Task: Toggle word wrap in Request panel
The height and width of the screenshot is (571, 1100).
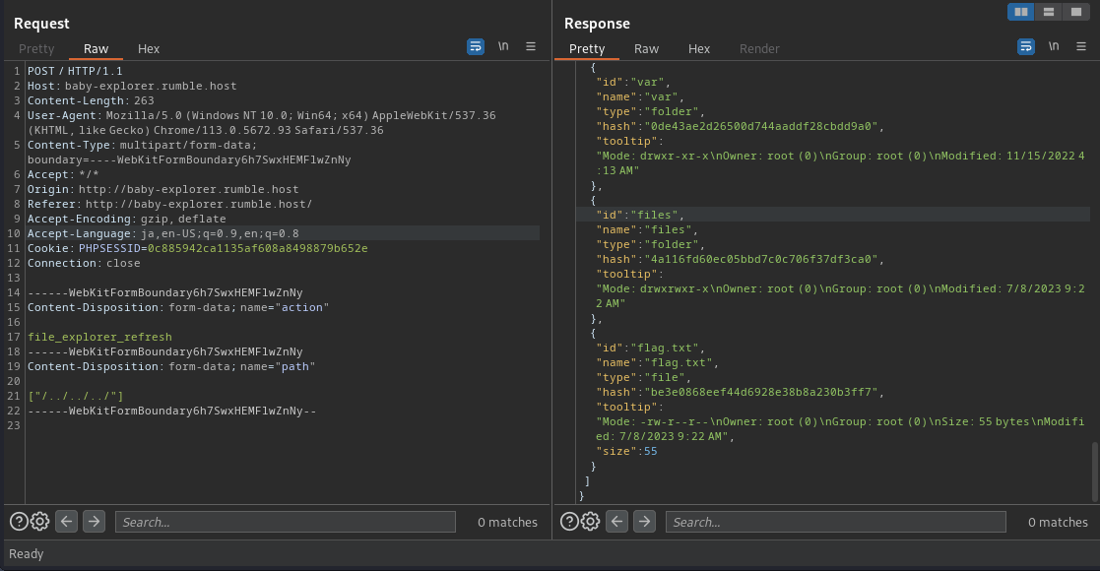Action: 476,46
